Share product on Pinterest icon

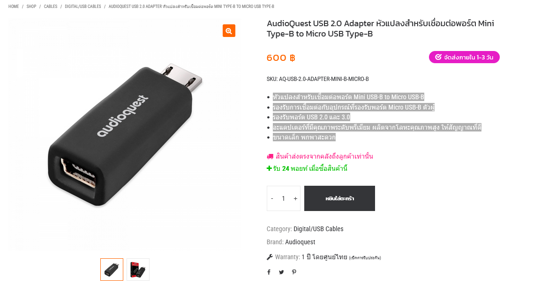click(294, 272)
